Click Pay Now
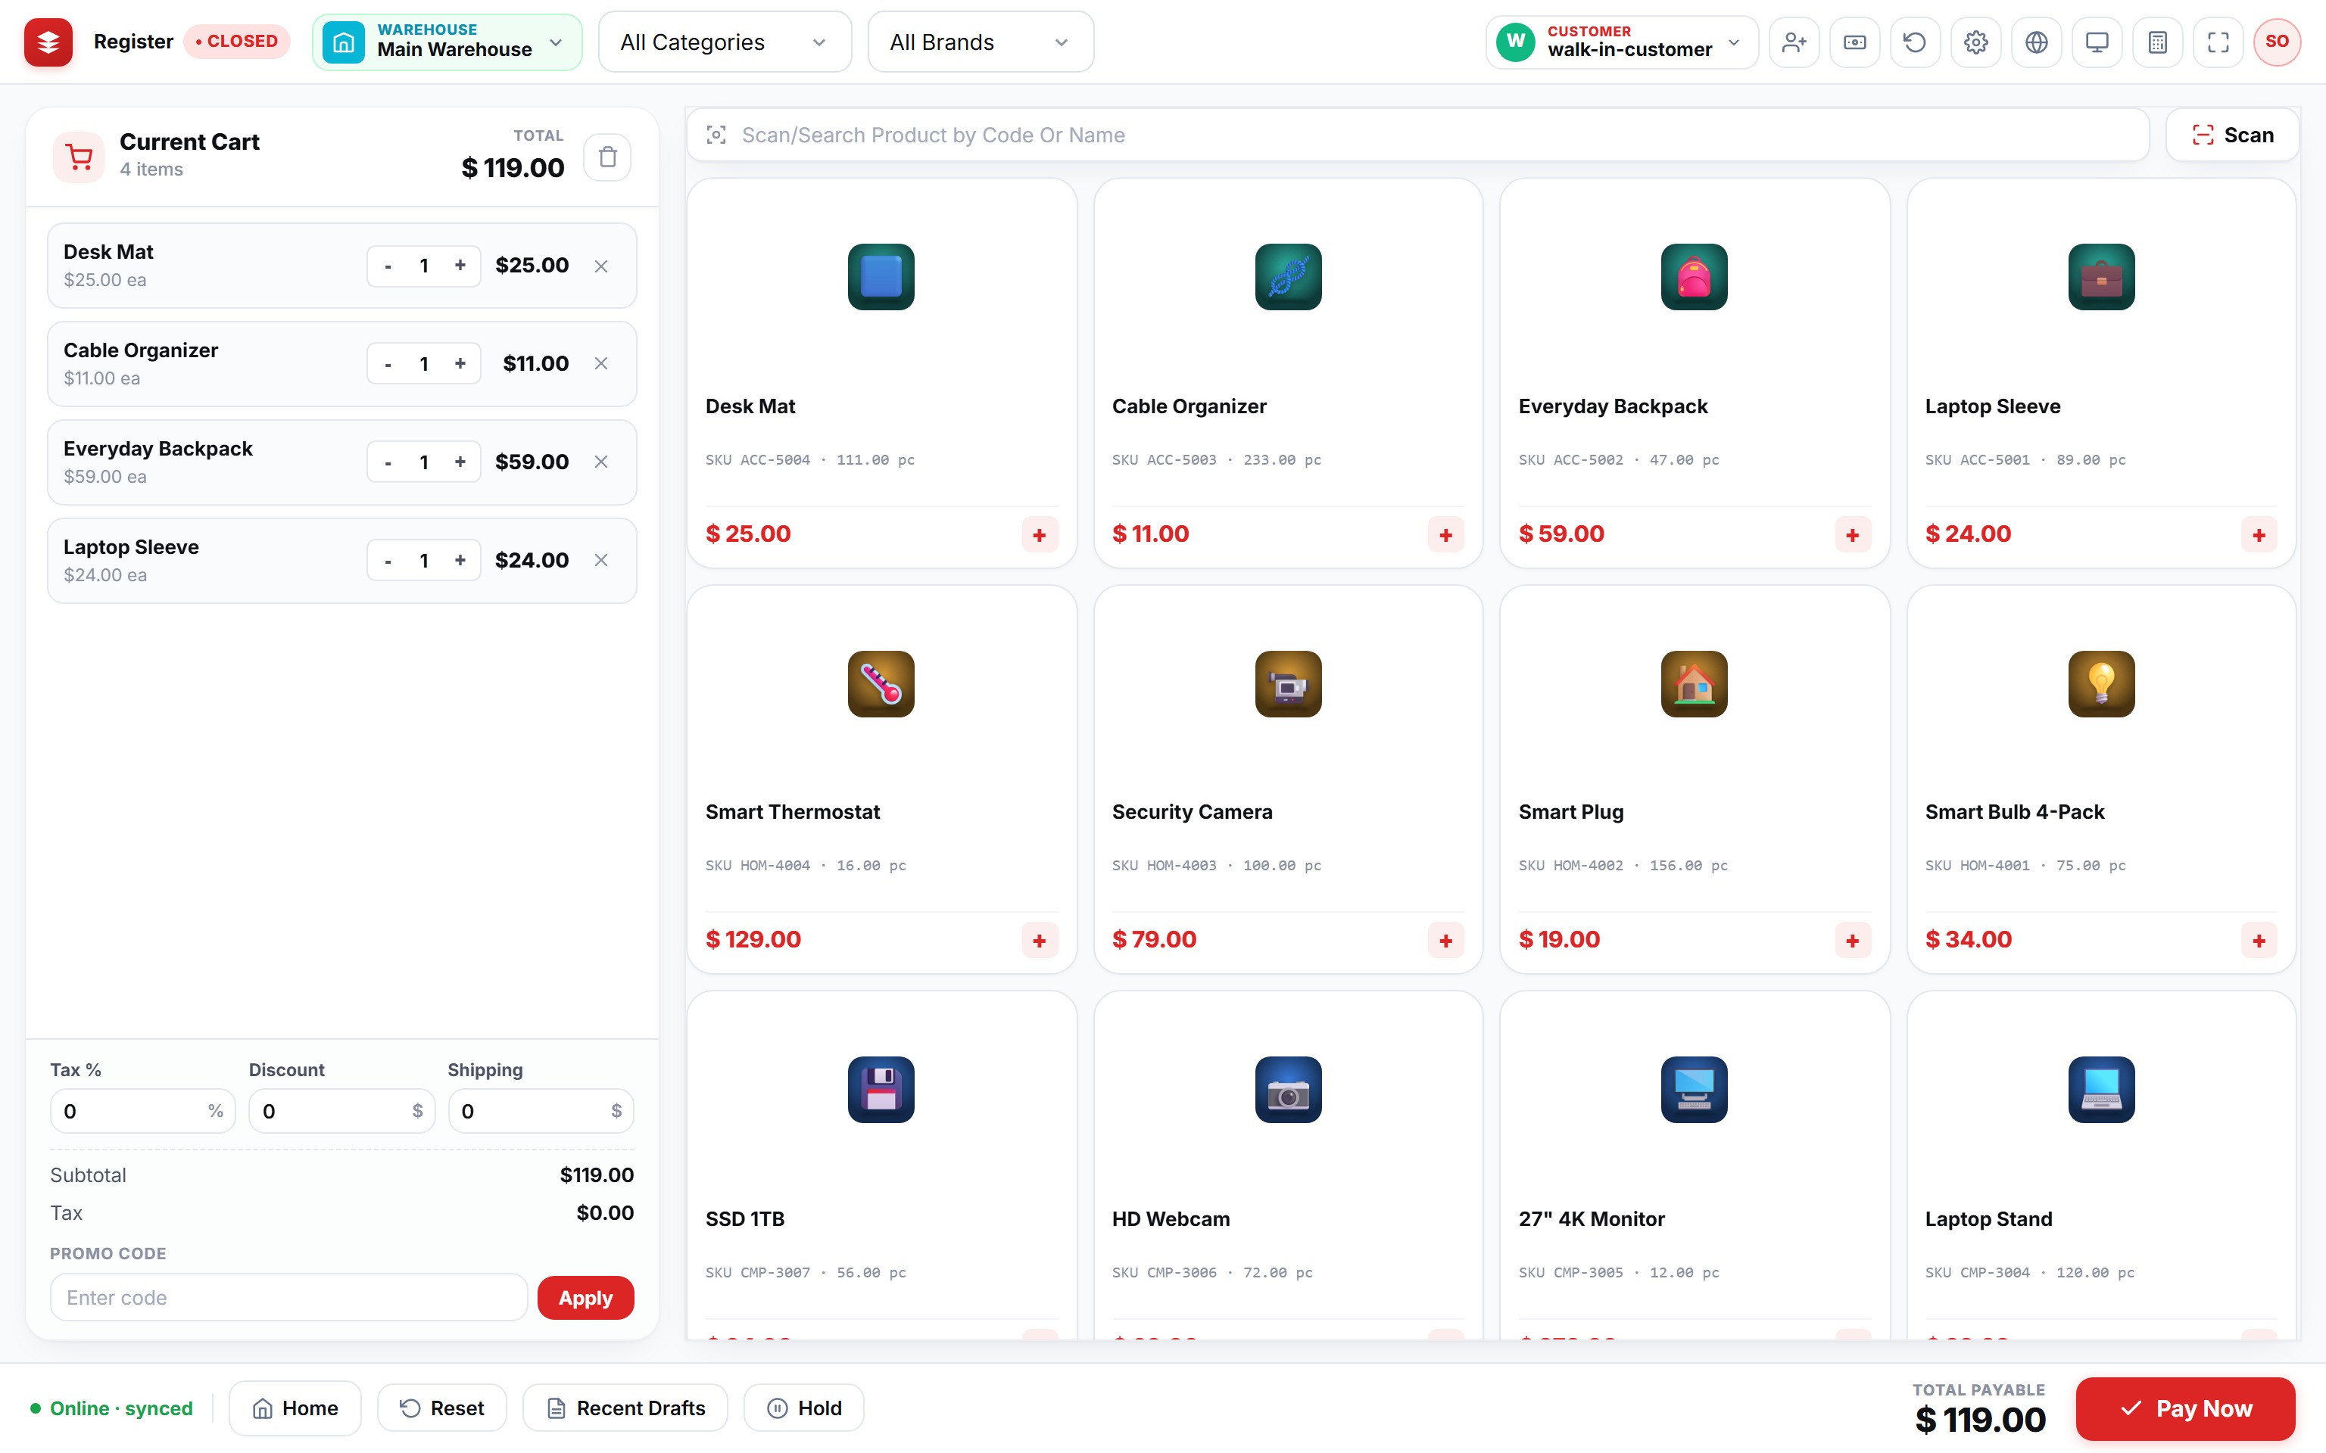2326x1453 pixels. 2186,1409
